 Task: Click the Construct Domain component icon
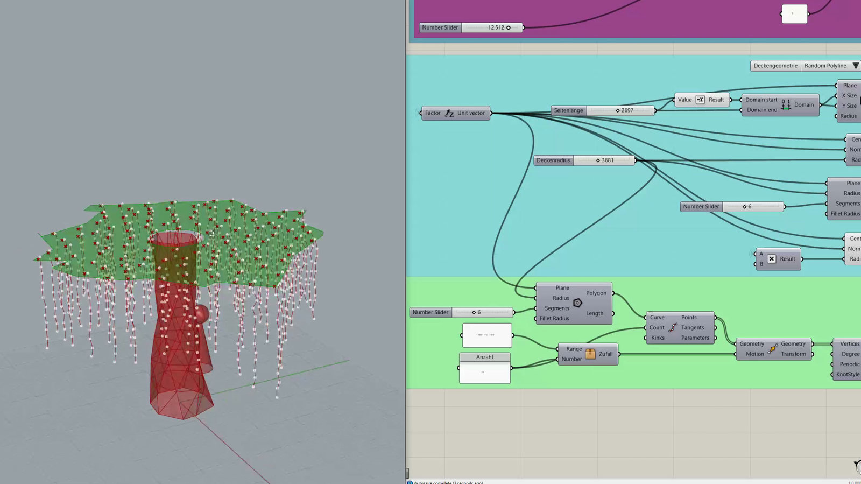[x=786, y=104]
